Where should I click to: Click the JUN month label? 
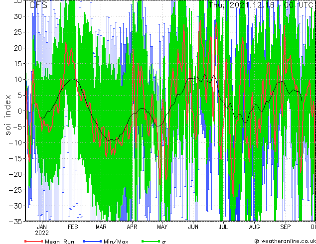[193, 227]
